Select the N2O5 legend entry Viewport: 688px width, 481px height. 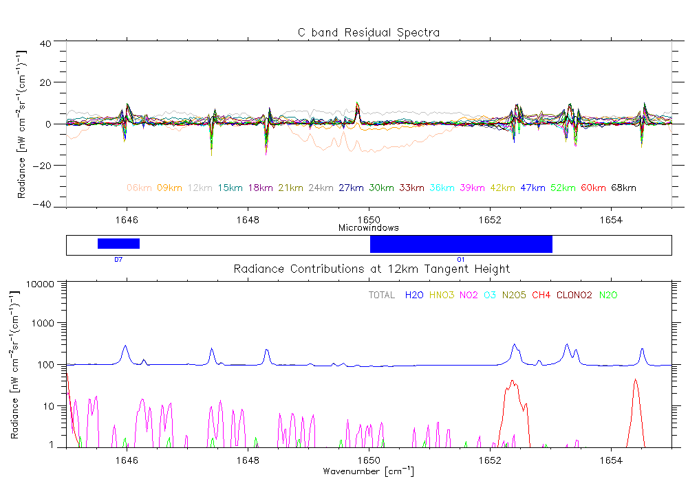click(x=513, y=295)
